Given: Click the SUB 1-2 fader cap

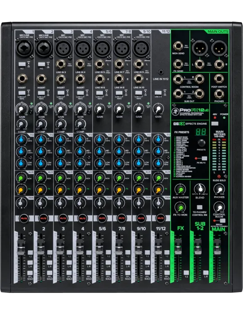Looking at the screenshot, I should tap(198, 247).
